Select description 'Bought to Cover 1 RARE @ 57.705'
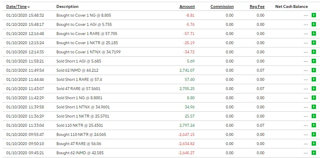Image resolution: width=320 pixels, height=158 pixels. point(87,34)
